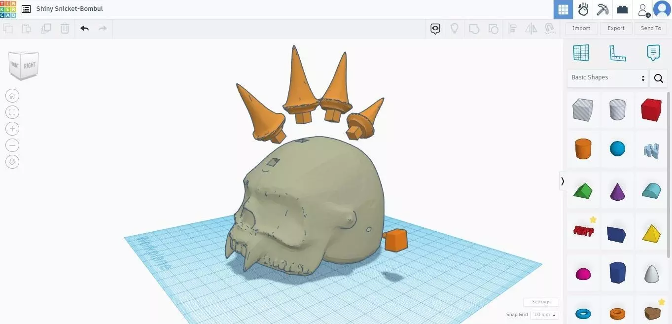The height and width of the screenshot is (324, 672).
Task: Open the Basic Shapes dropdown
Action: pyautogui.click(x=607, y=77)
